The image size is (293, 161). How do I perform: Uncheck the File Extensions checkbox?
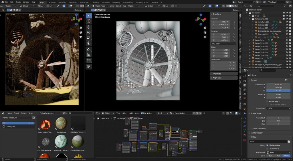pyautogui.click(x=268, y=145)
